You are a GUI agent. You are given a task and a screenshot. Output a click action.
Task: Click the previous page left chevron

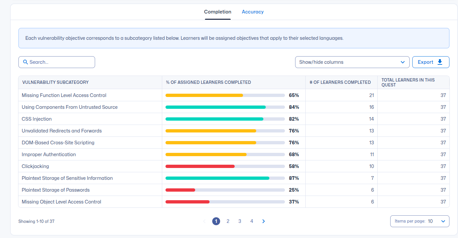[x=204, y=221]
